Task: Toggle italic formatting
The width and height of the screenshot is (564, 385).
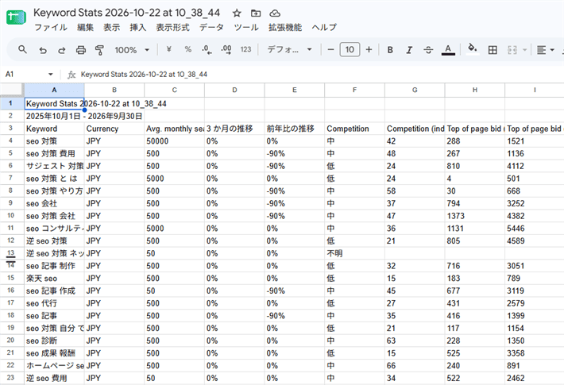Action: pos(409,50)
